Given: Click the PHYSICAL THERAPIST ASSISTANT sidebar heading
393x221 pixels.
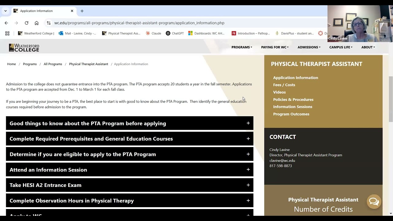Looking at the screenshot, I should click(x=317, y=64).
